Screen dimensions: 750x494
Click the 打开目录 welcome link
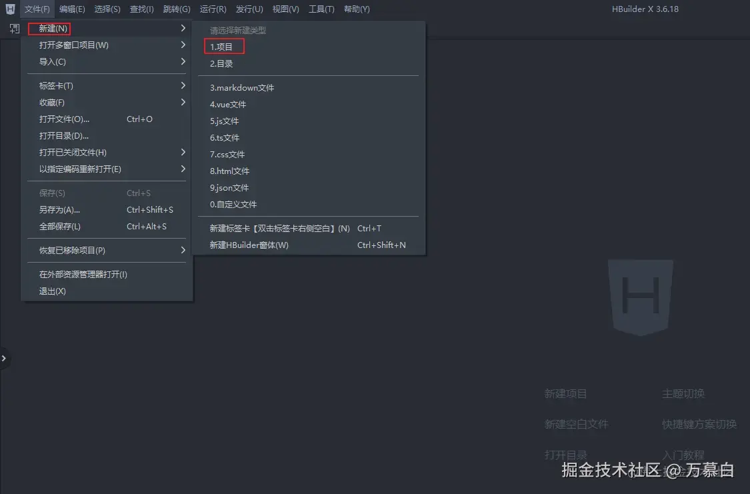(x=565, y=455)
